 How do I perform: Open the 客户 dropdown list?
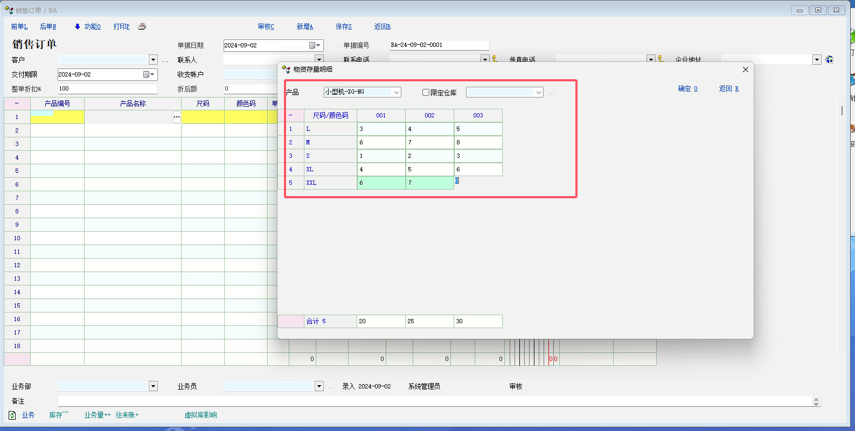click(153, 60)
